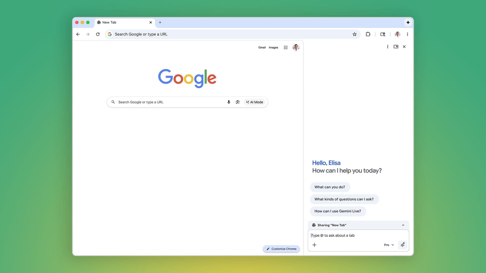
Task: Open the Extensions puzzle icon
Action: [x=368, y=34]
